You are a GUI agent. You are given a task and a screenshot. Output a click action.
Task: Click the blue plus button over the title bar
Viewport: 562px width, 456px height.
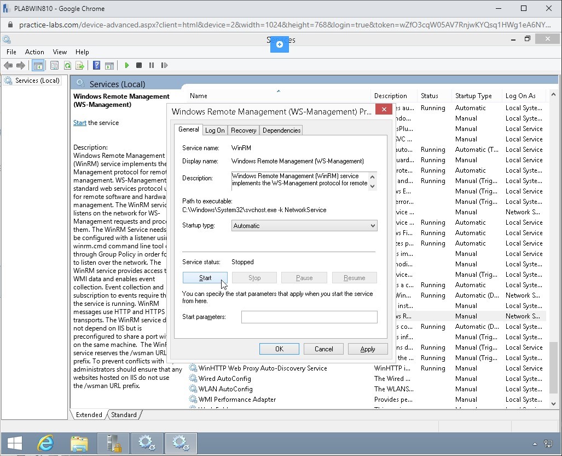(x=280, y=44)
